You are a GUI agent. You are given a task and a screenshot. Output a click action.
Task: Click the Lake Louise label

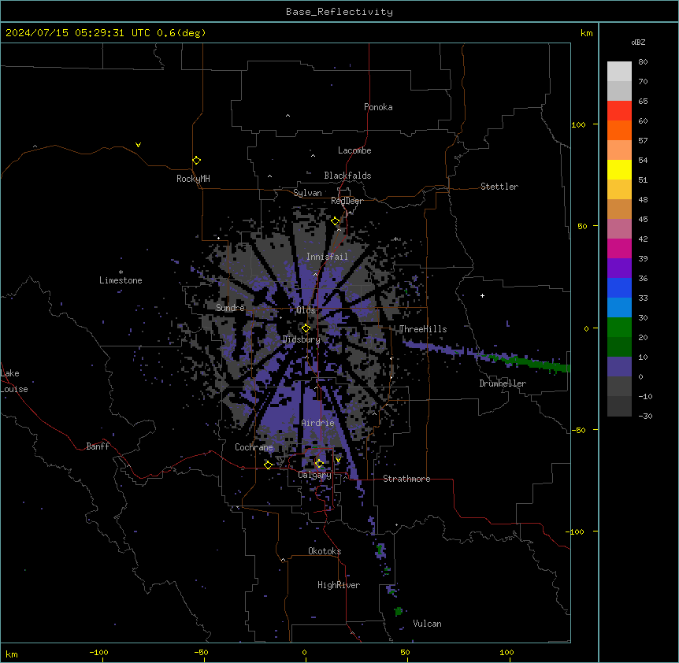(14, 381)
